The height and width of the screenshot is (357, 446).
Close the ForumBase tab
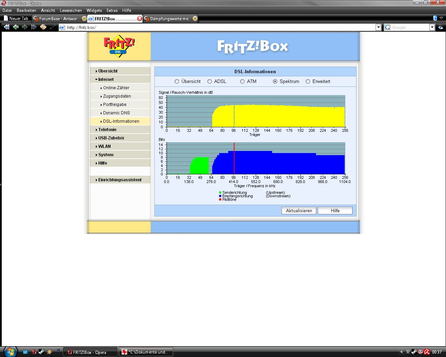tap(84, 18)
